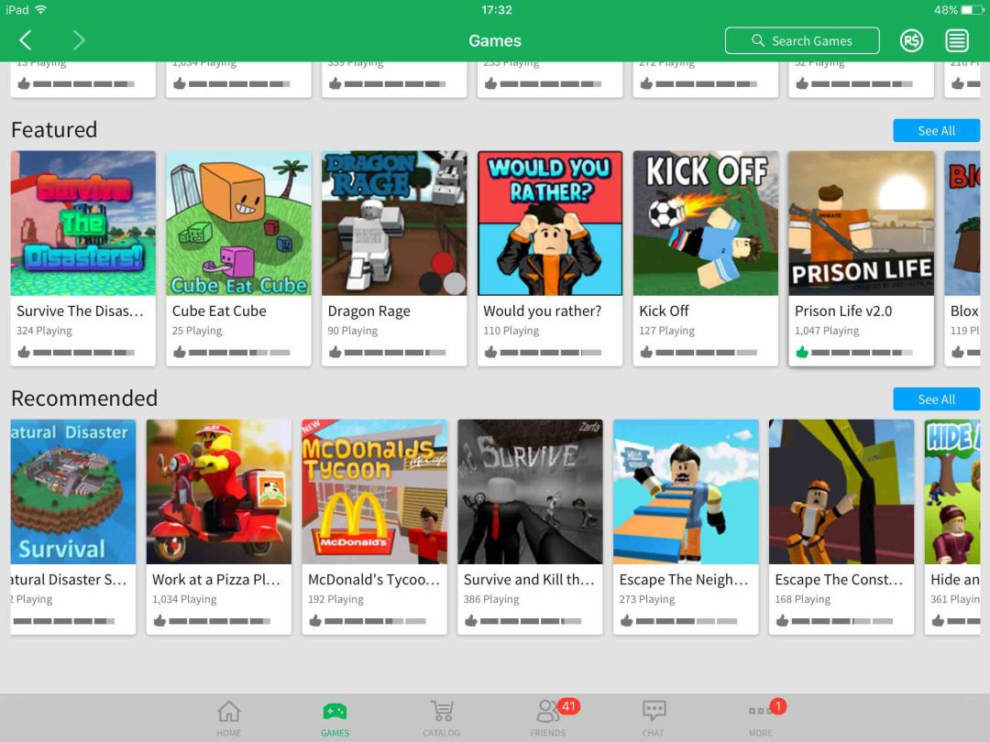Click the thumbs-up icon on Work at a Pizza Place
The width and height of the screenshot is (990, 742).
point(159,620)
